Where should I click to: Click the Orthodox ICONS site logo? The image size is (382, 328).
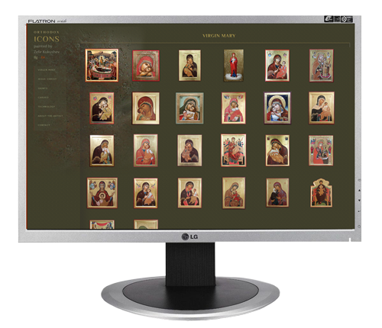coord(47,37)
